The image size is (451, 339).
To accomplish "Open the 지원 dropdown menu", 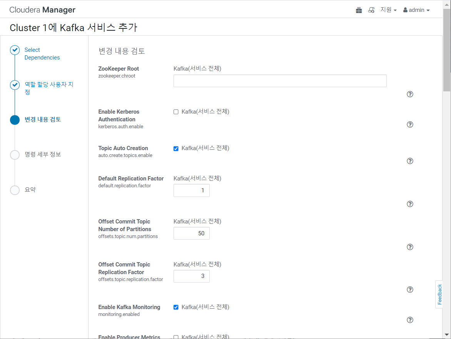I will pos(388,10).
